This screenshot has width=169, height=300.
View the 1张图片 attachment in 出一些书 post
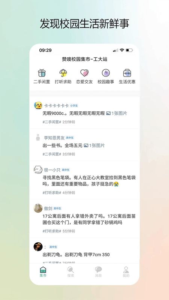click(95, 145)
